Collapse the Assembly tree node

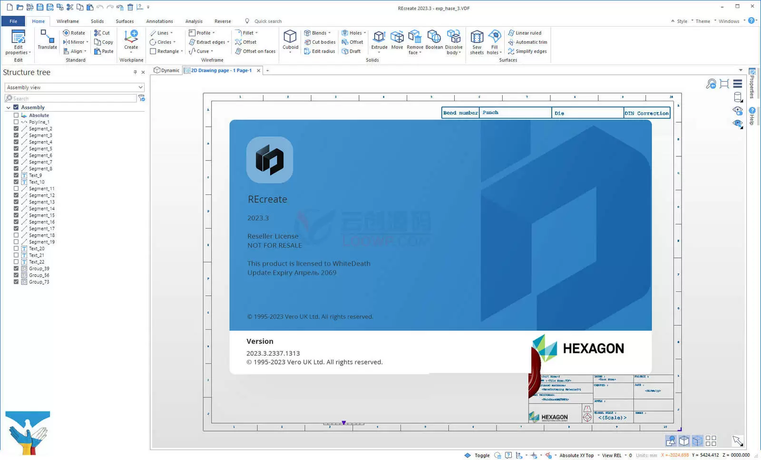[x=9, y=107]
